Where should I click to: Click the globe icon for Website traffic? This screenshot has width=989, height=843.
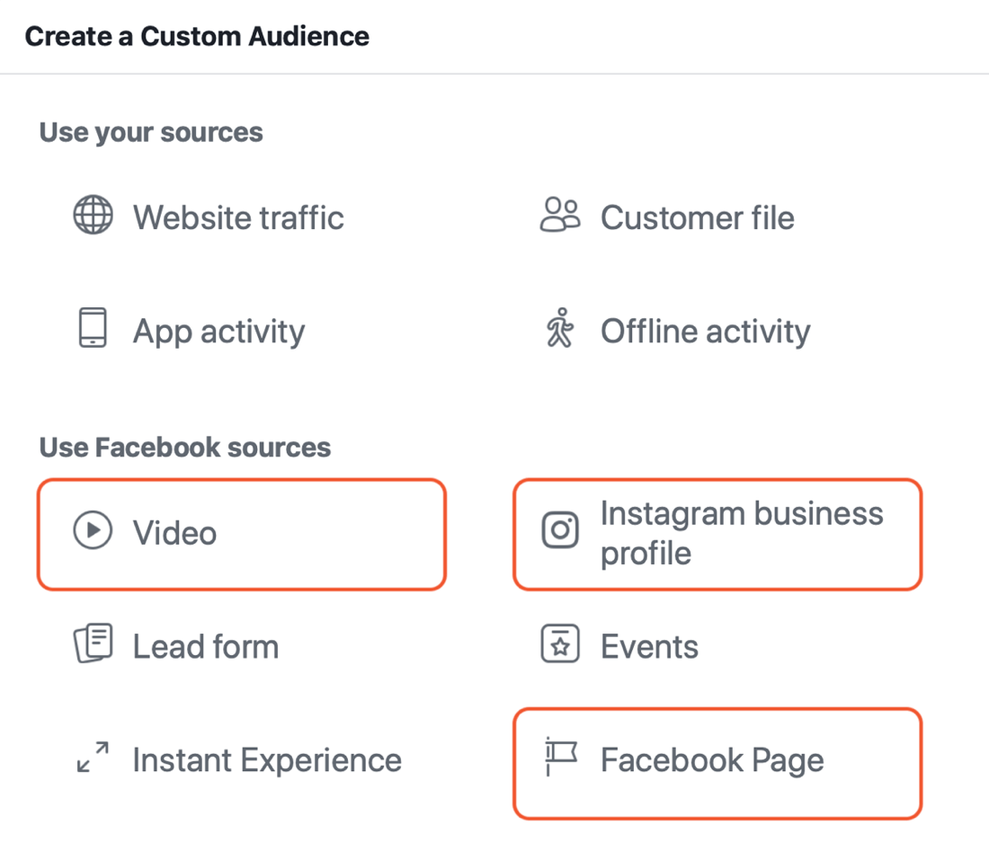tap(93, 215)
